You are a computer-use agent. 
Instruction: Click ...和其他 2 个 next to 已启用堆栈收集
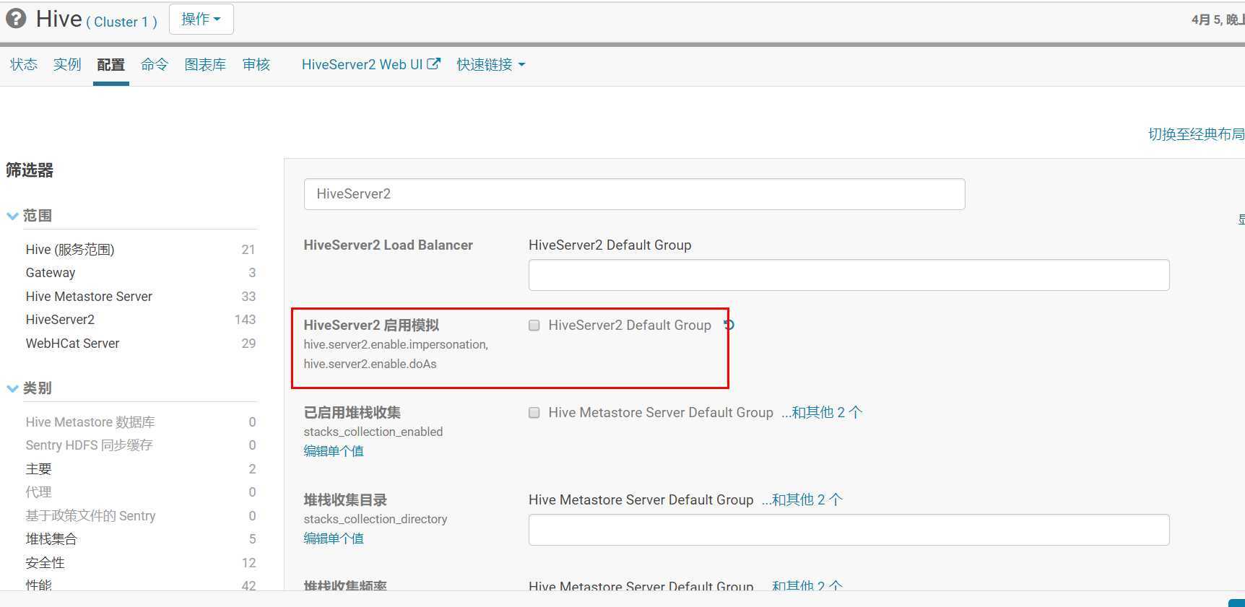point(822,413)
